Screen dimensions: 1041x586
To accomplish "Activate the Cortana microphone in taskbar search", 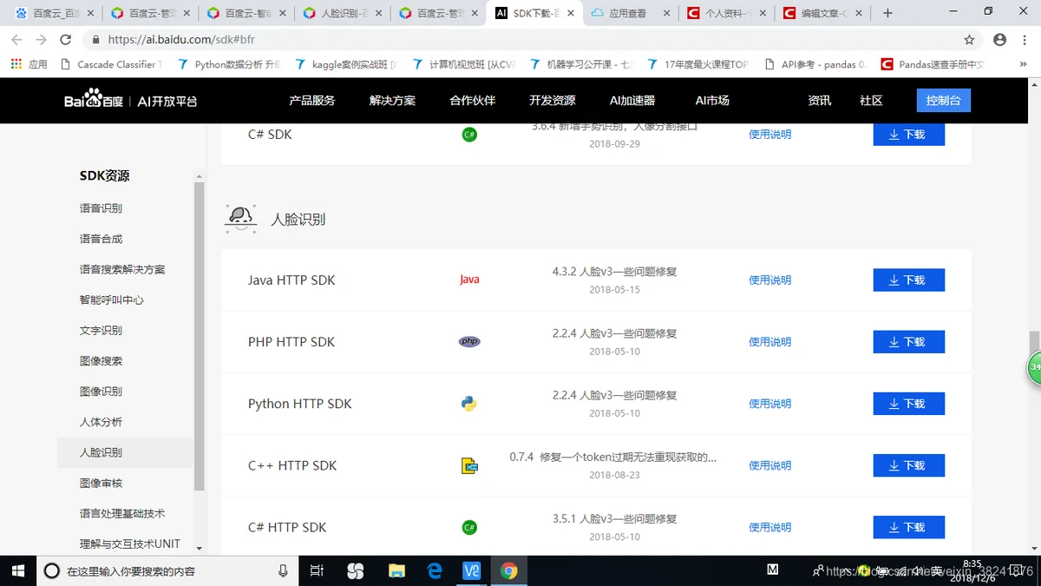I will click(x=283, y=570).
